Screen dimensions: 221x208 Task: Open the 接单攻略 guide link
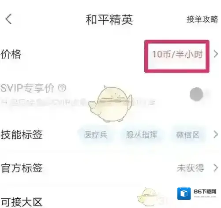202,19
